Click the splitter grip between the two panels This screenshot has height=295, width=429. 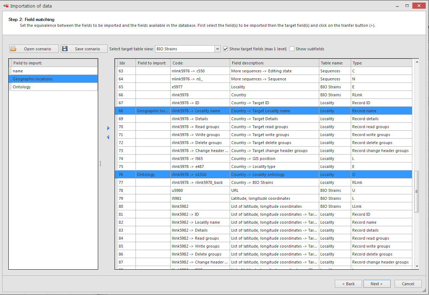[100, 164]
